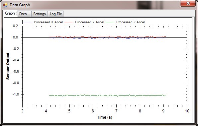
Task: Click the green Z Accel trace line
Action: [x=107, y=95]
